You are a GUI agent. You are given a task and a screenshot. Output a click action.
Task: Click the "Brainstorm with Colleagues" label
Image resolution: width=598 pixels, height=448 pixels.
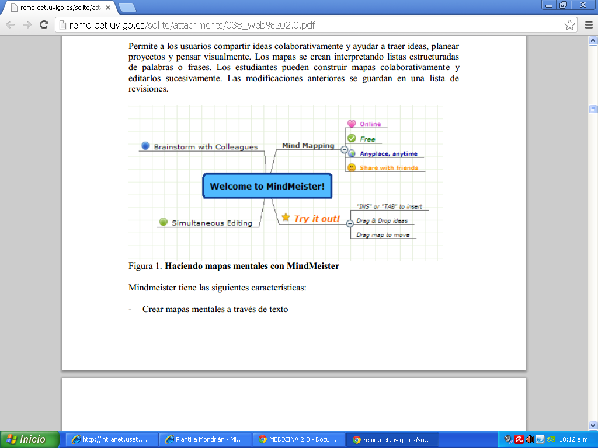click(x=206, y=147)
